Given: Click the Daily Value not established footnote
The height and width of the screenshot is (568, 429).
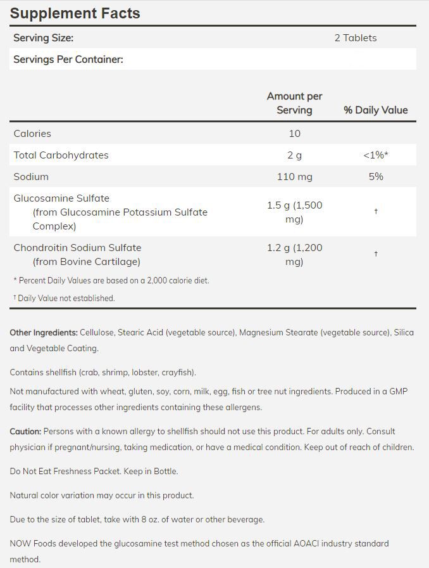Looking at the screenshot, I should pos(66,299).
